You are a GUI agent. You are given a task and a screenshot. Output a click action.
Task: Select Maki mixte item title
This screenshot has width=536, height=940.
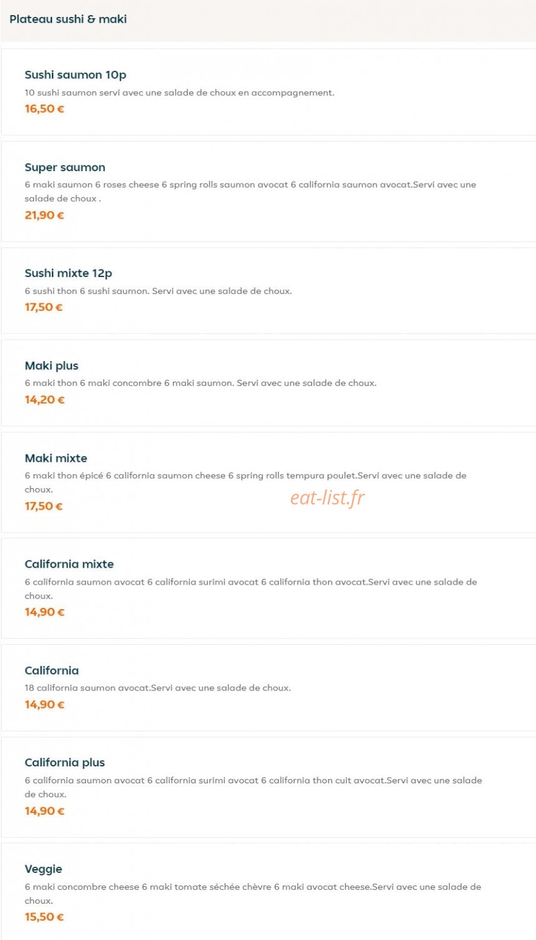tap(56, 458)
